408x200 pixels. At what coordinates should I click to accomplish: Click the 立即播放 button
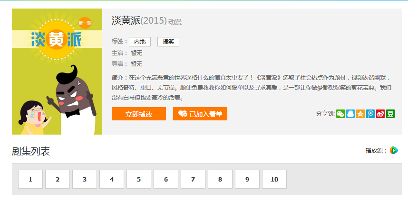139,114
